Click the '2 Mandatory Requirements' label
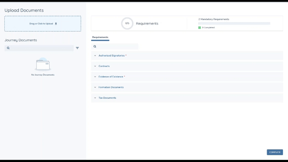 tap(213, 19)
